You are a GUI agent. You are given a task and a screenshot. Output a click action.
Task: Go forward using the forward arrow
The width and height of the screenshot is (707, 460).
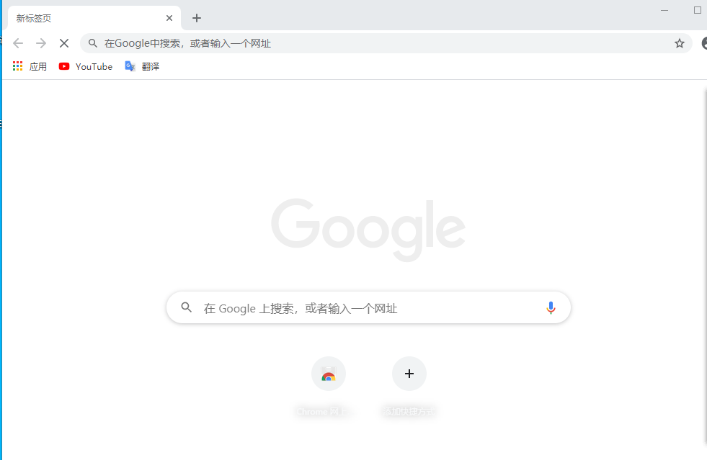click(x=41, y=43)
